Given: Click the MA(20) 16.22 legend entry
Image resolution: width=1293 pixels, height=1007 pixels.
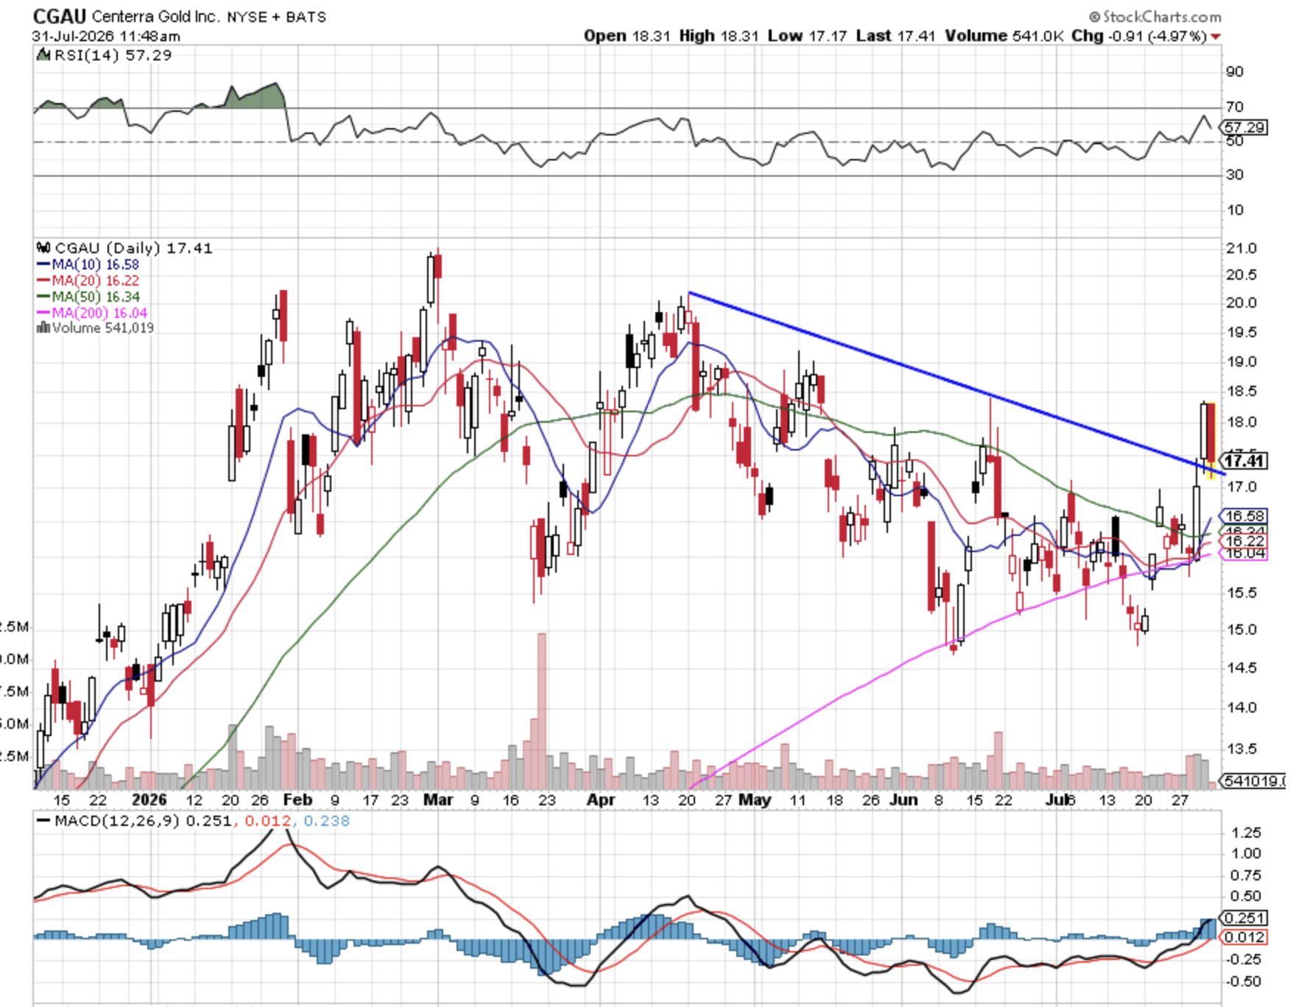Looking at the screenshot, I should point(88,280).
